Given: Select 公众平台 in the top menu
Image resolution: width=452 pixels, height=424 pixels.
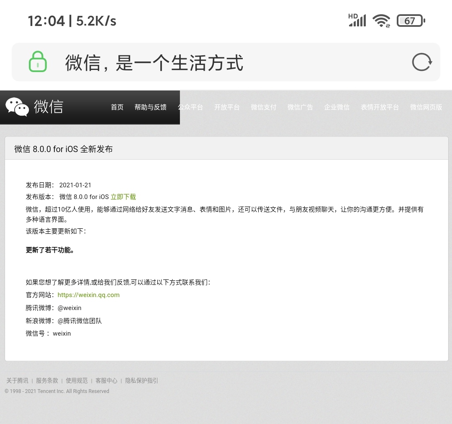Looking at the screenshot, I should coord(191,107).
